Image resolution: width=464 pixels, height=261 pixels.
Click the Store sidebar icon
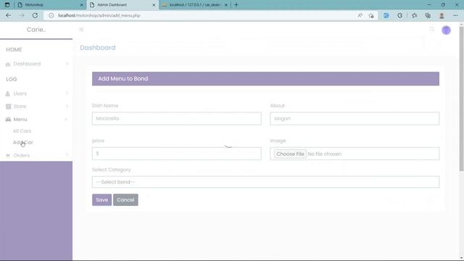[8, 107]
